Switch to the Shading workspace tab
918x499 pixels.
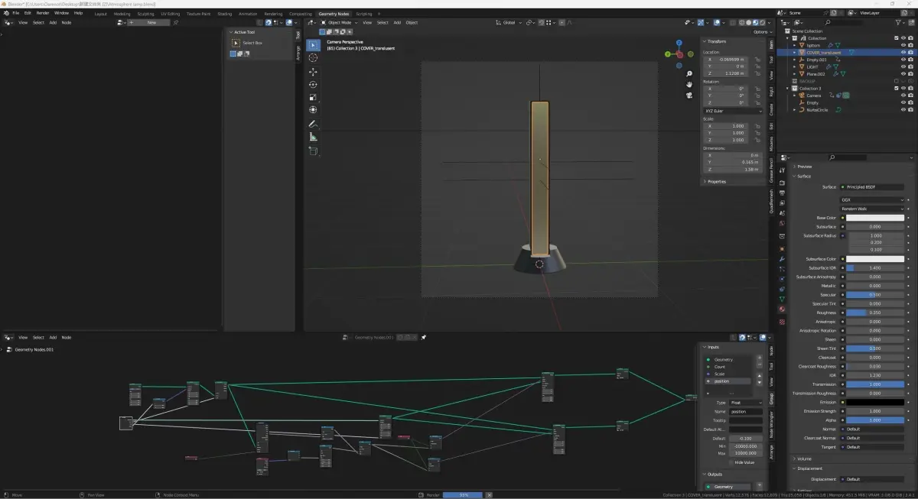[x=224, y=14]
